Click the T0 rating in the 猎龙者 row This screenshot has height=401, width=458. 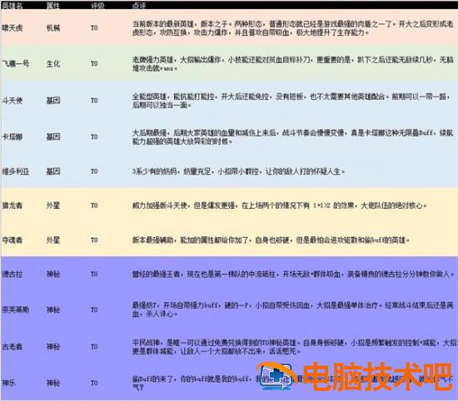pos(94,205)
